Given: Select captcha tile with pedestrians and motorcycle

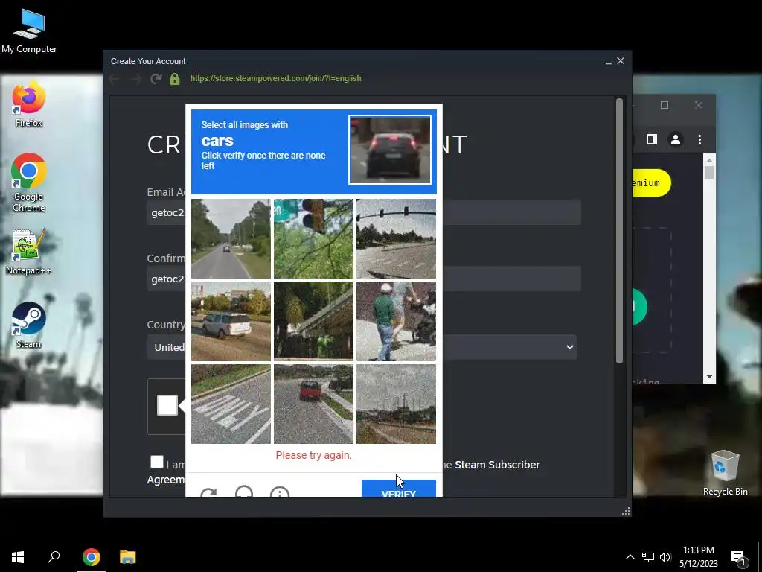Looking at the screenshot, I should 396,321.
